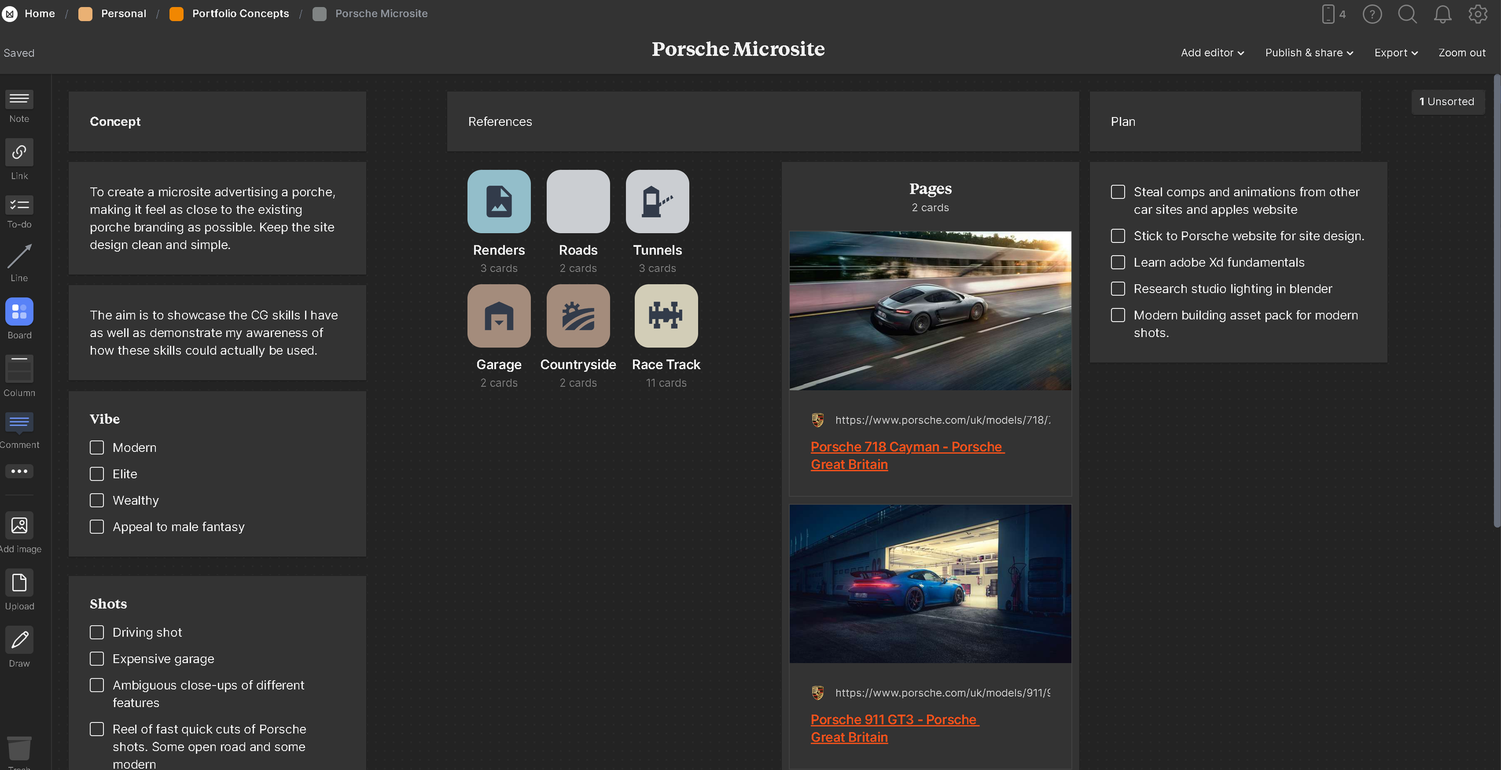The height and width of the screenshot is (770, 1501).
Task: Open the more tools ellipsis
Action: 19,471
